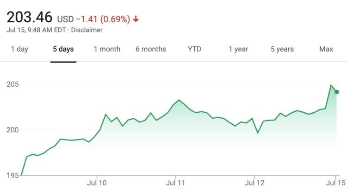Click the 203.46 stock price

[30, 18]
